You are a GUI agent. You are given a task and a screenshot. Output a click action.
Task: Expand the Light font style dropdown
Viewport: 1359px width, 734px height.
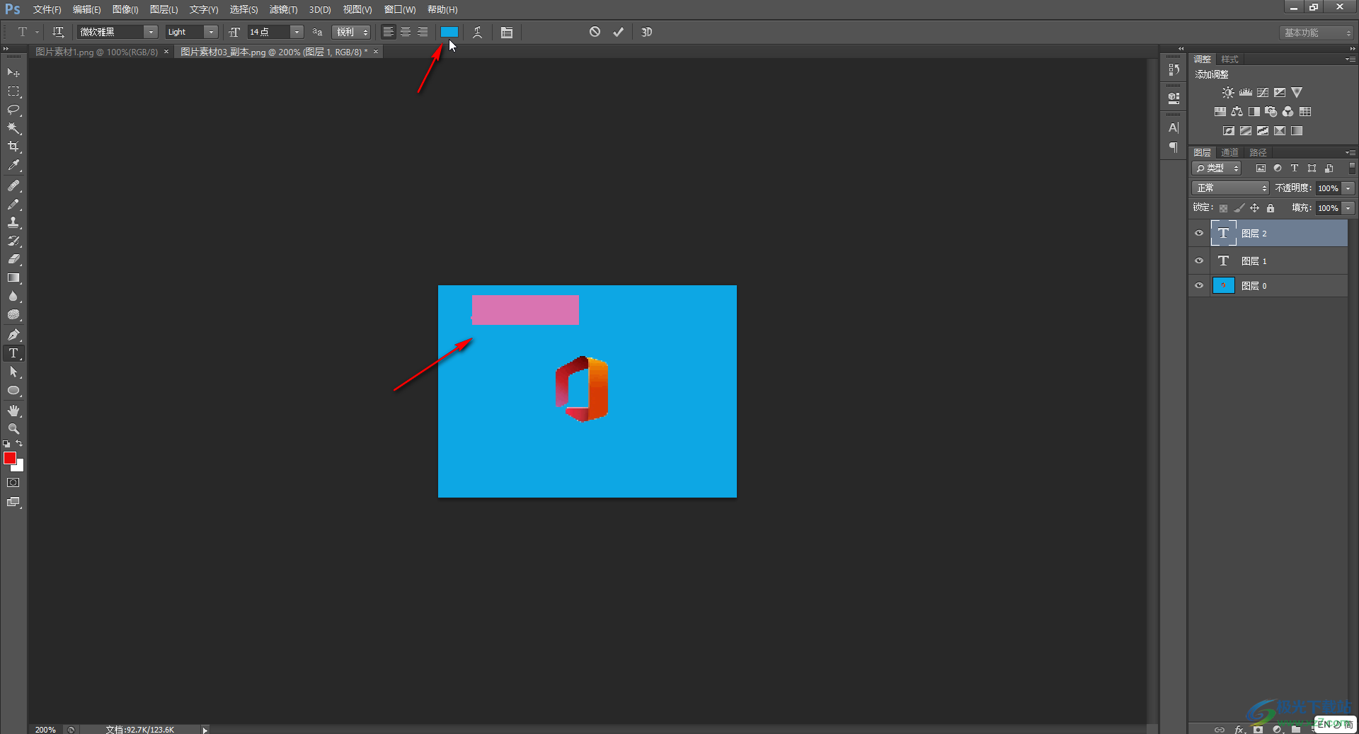210,32
